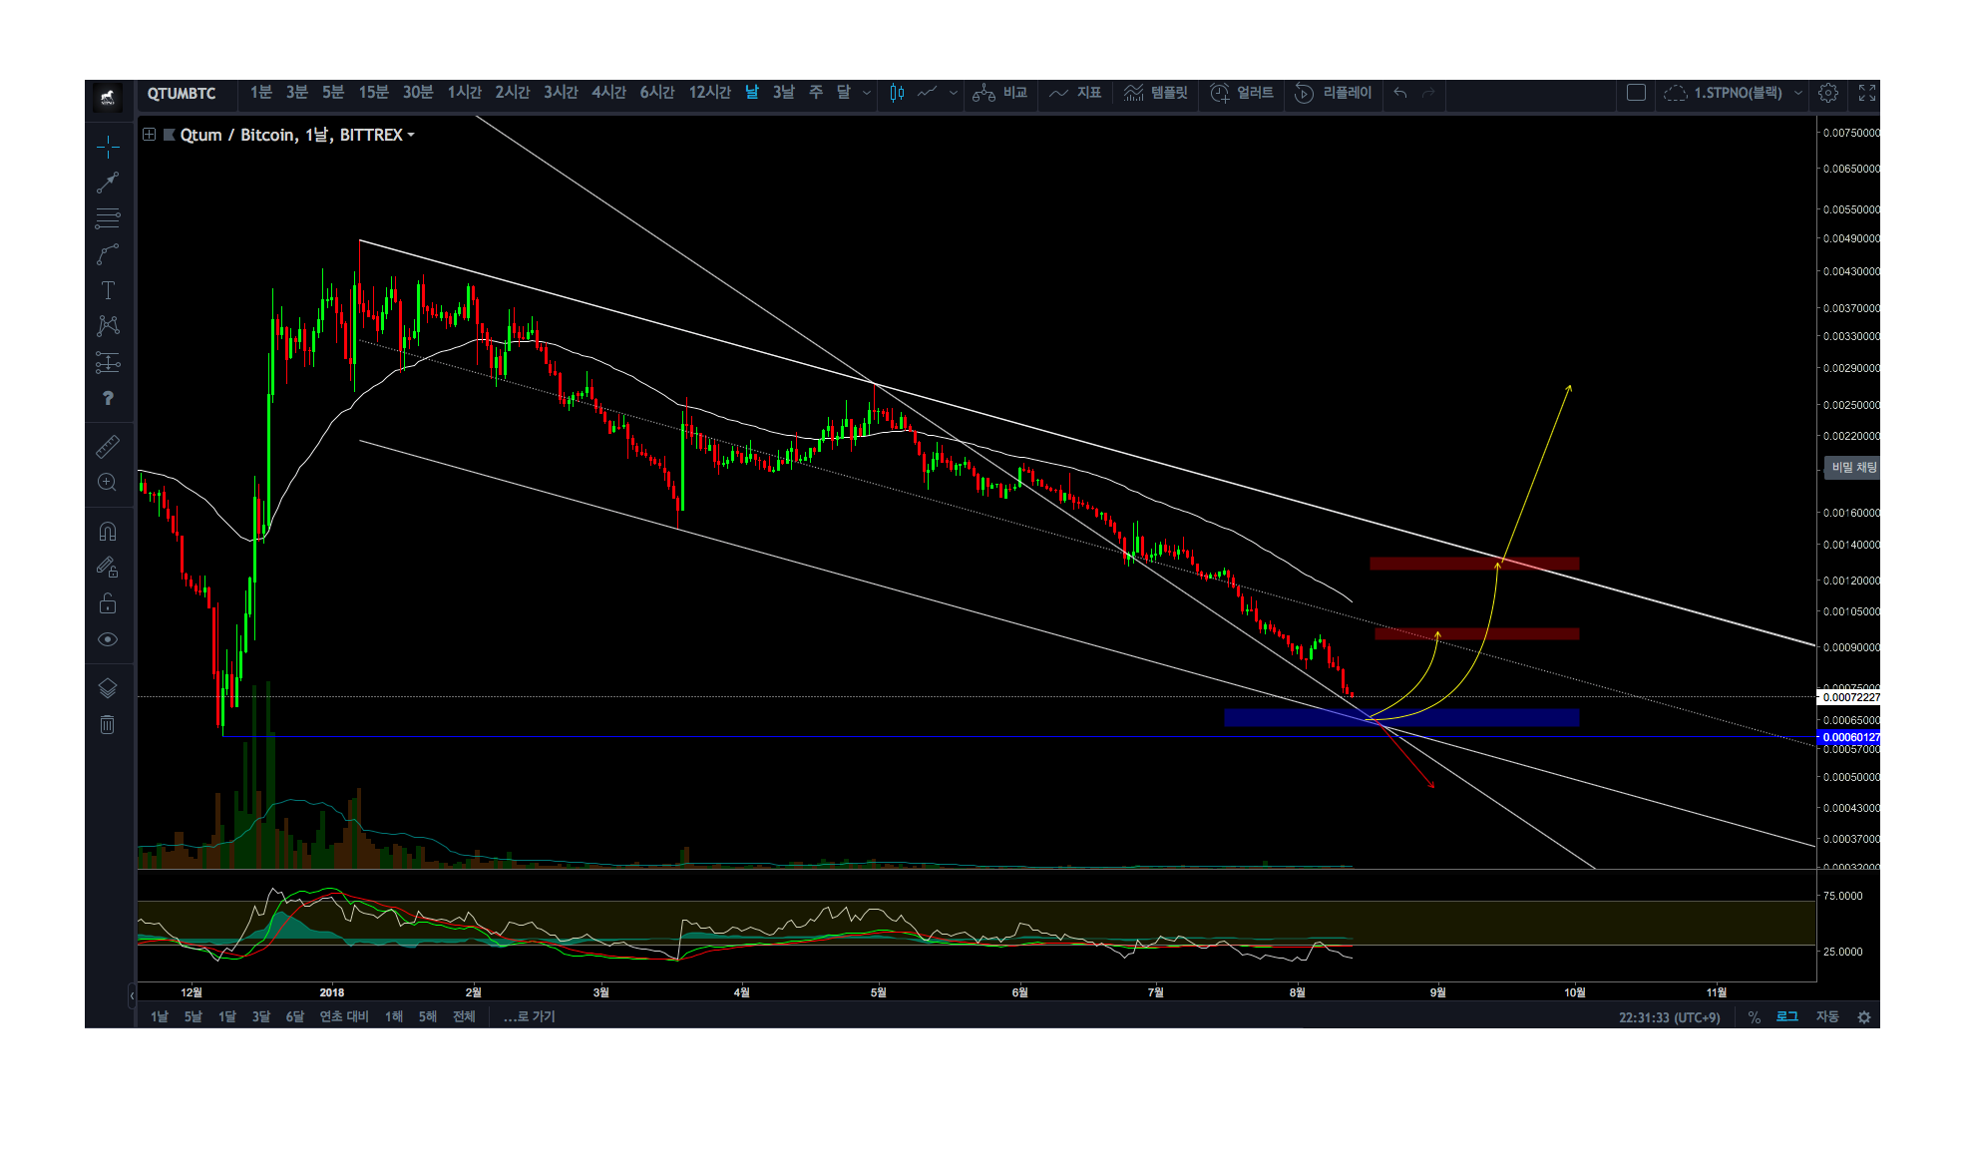
Task: Expand the timeframe interval dropdown arrow
Action: pos(866,93)
